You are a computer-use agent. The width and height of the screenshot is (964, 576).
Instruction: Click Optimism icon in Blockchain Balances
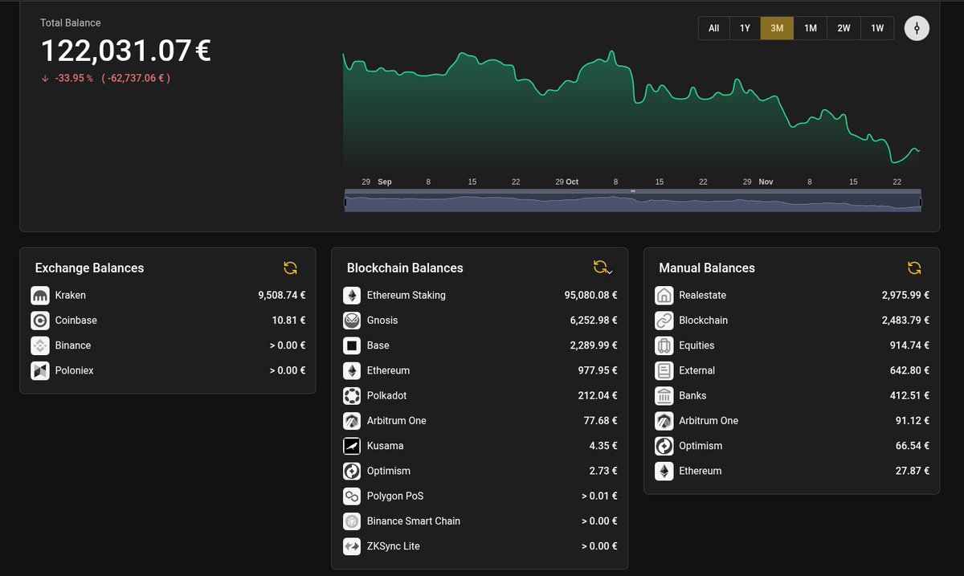pos(352,471)
